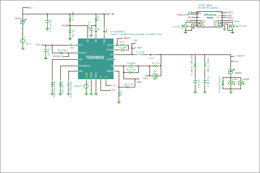Click the TC net label
This screenshot has width=260, height=173.
point(114,90)
